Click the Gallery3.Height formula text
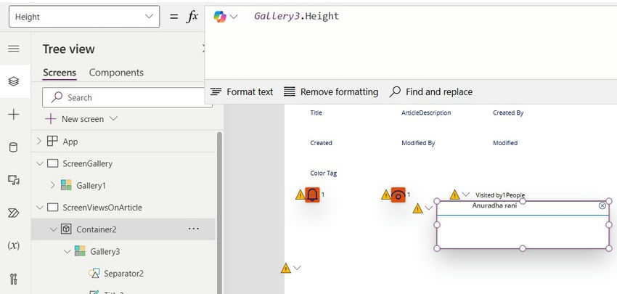The image size is (617, 294). [296, 16]
